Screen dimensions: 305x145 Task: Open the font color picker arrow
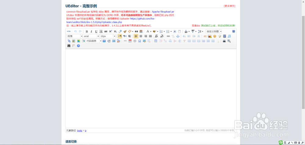[x=151, y=31]
